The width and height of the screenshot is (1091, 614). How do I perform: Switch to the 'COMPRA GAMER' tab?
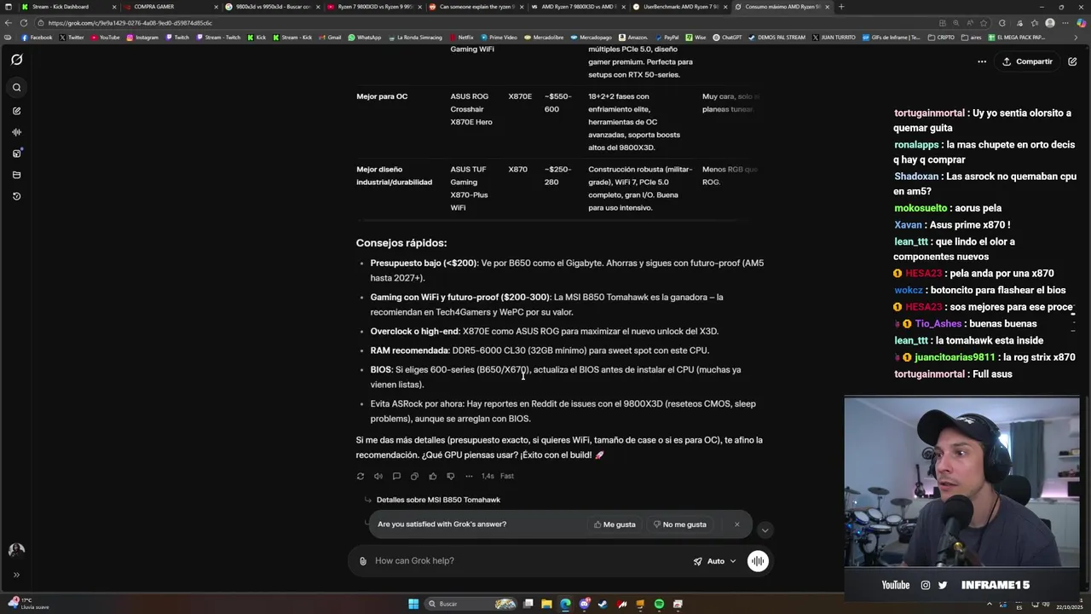pos(170,7)
